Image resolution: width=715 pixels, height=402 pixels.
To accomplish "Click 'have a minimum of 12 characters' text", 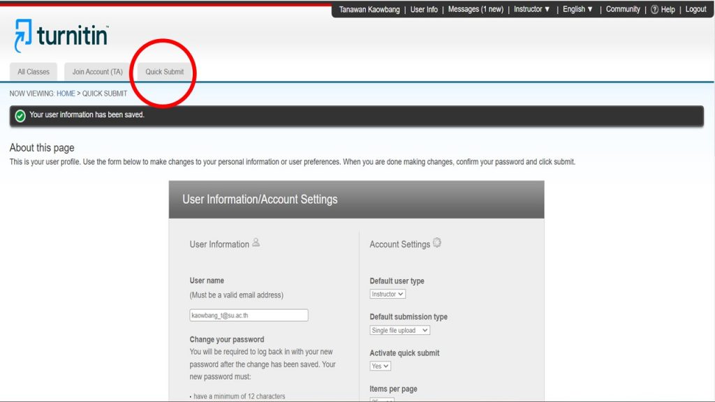I will [239, 396].
